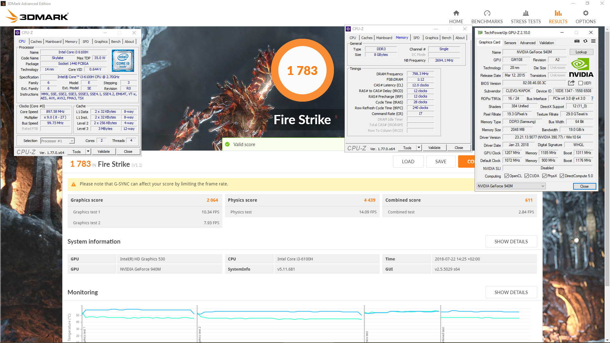610x343 pixels.
Task: Switch to Mainboard tab in left CPU-Z
Action: (x=53, y=42)
